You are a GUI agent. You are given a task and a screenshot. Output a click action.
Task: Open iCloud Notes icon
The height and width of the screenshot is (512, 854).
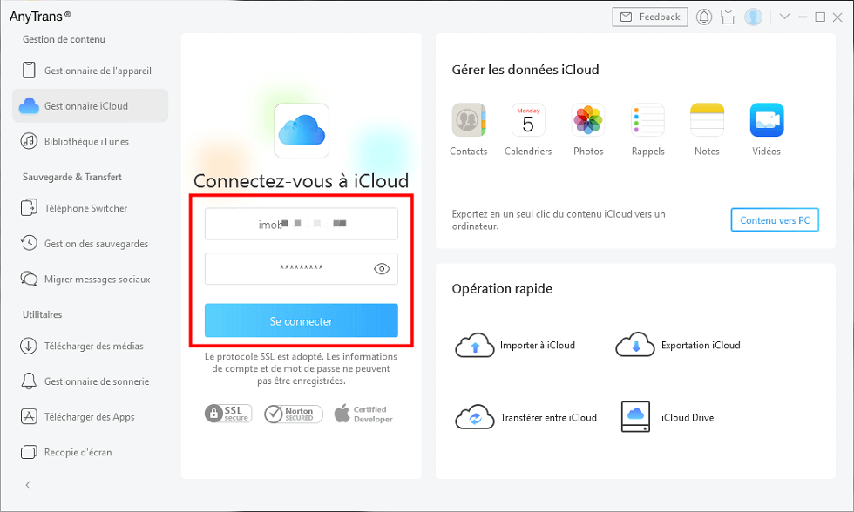pyautogui.click(x=707, y=119)
